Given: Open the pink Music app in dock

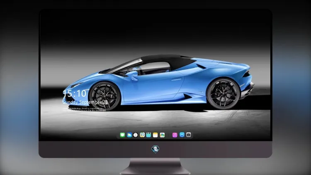Looking at the screenshot, I should (x=175, y=135).
